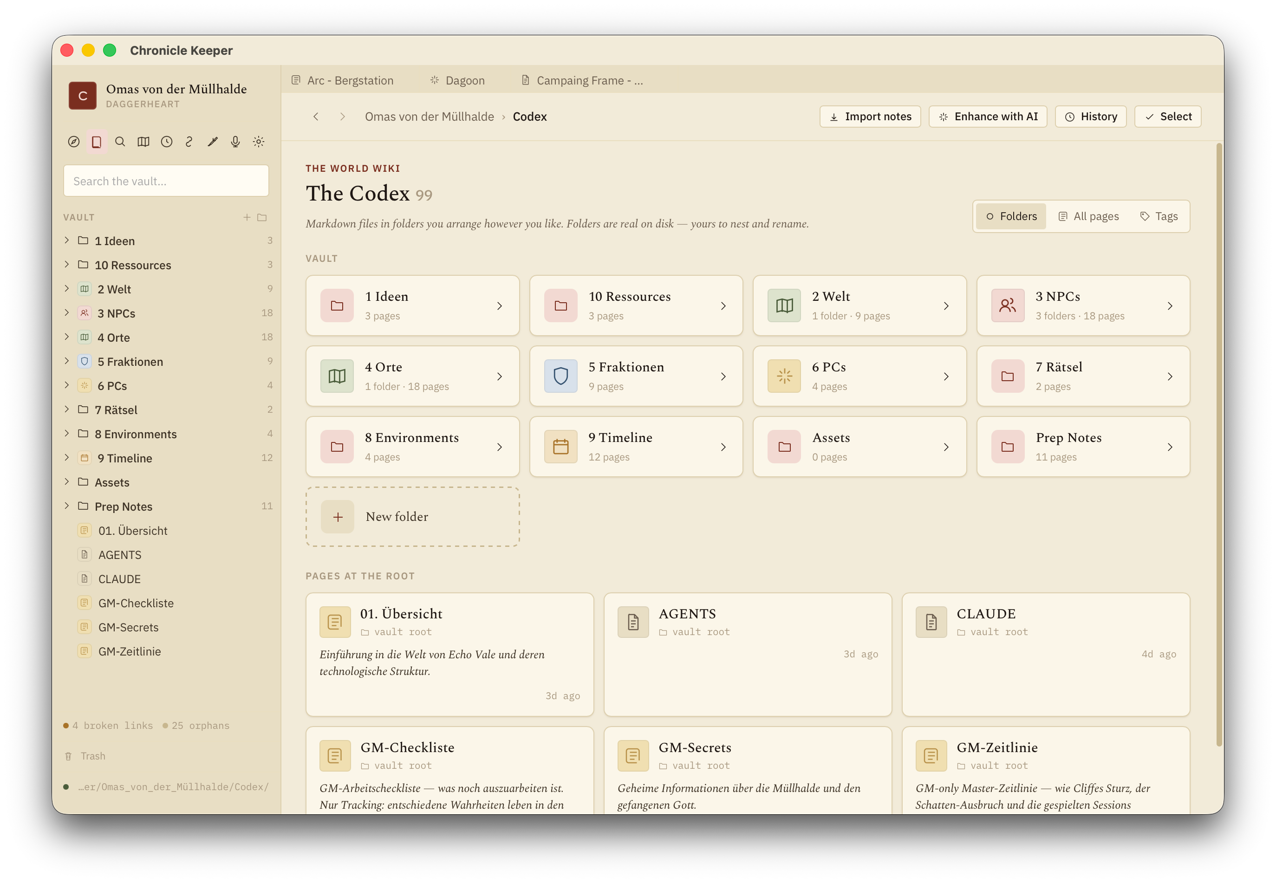This screenshot has width=1276, height=883.
Task: Click the plus icon on New folder
Action: coord(338,517)
